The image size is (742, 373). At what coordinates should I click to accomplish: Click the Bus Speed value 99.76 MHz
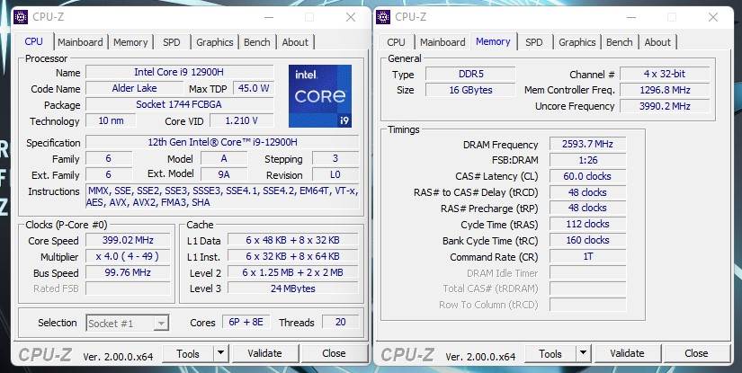(x=128, y=272)
